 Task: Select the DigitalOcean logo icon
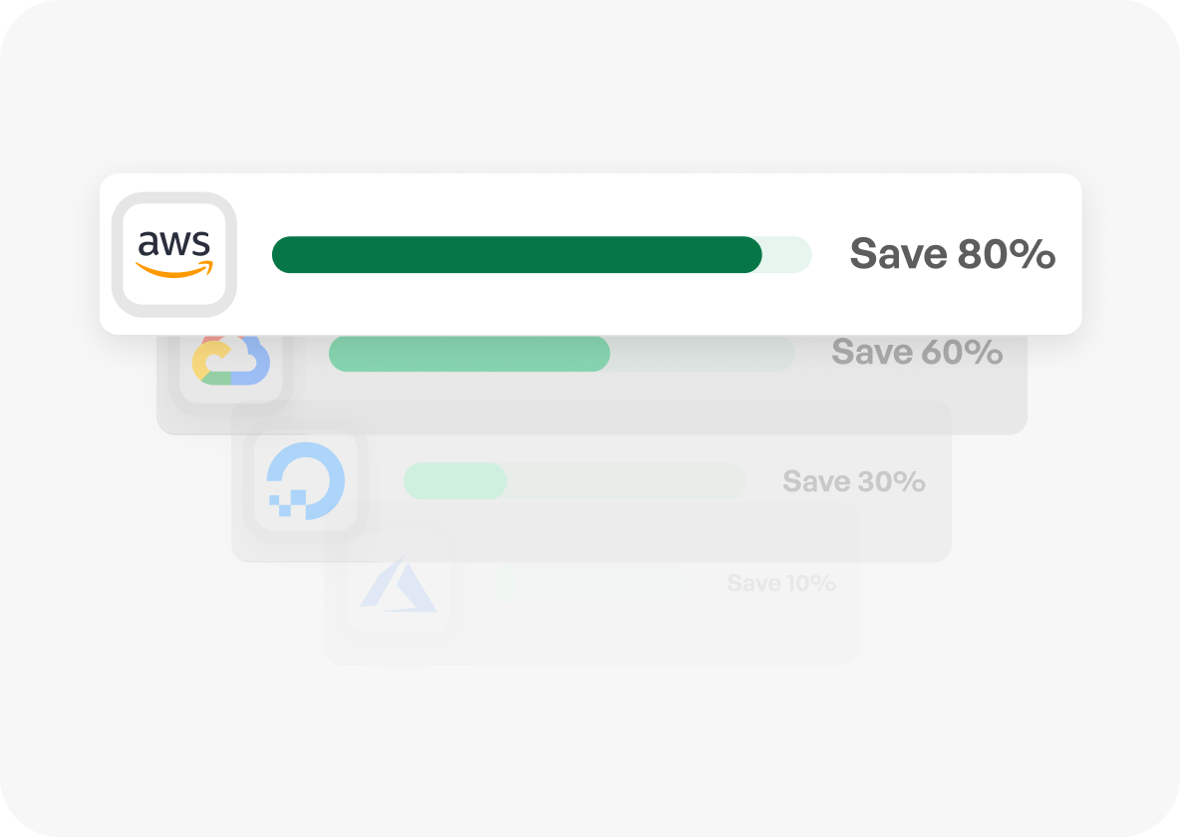(x=306, y=481)
